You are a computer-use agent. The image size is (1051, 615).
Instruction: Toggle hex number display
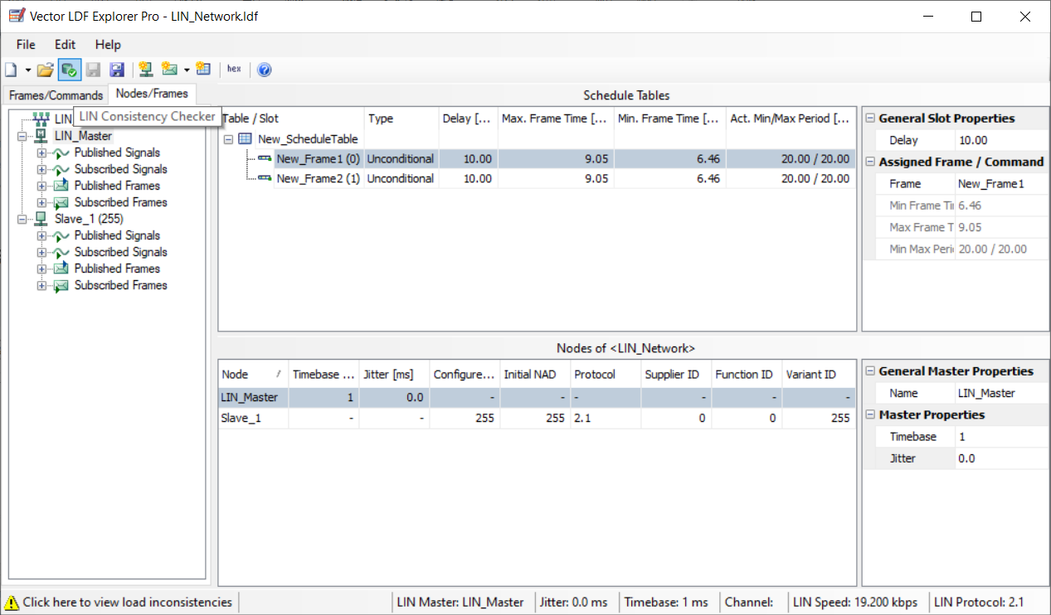(x=234, y=70)
